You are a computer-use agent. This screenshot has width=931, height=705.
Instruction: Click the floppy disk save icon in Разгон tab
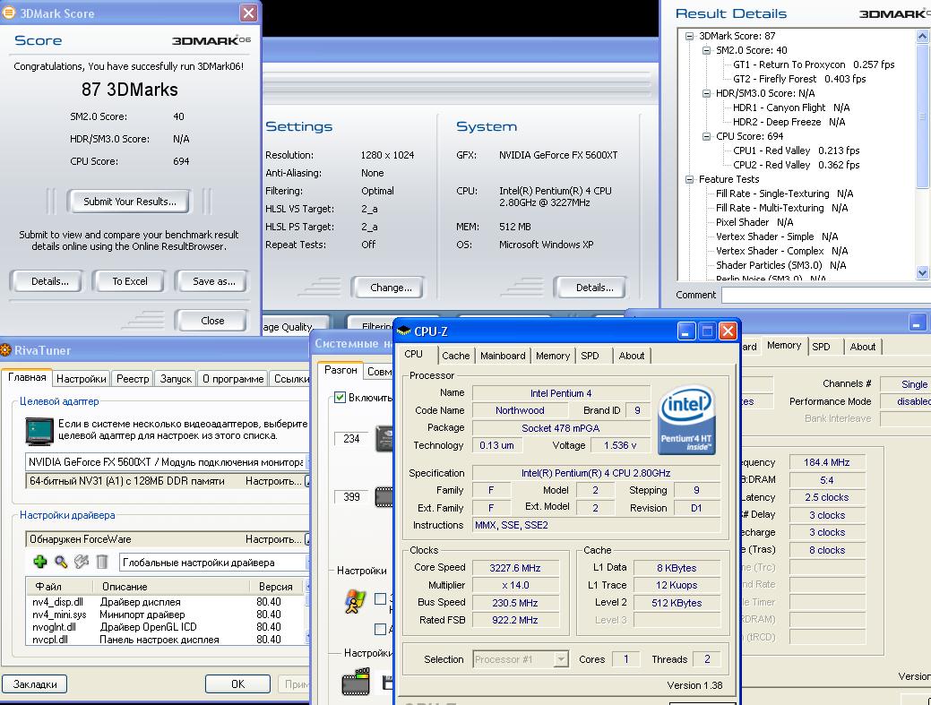click(x=388, y=683)
